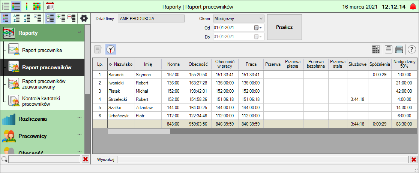Image resolution: width=419 pixels, height=173 pixels.
Task: Click the Obecność column header
Action: pos(198,64)
